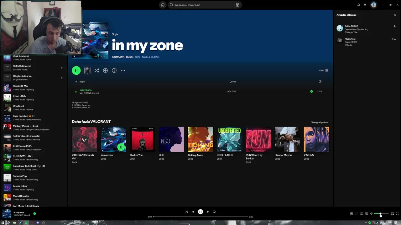Open UNDEFEATED album card

pyautogui.click(x=229, y=144)
